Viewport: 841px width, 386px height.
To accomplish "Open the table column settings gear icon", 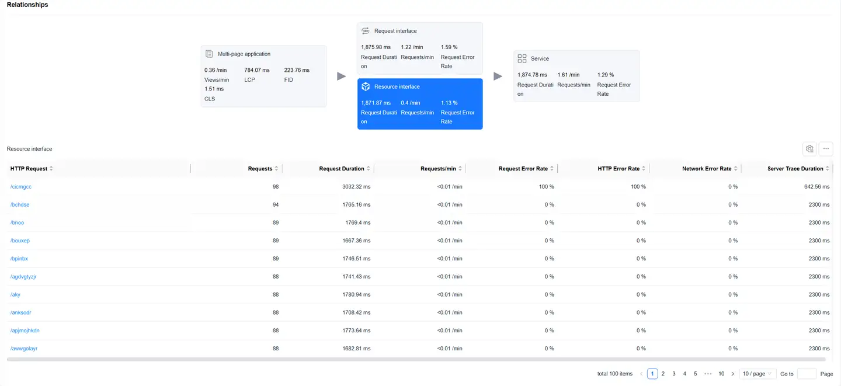I will pos(809,149).
